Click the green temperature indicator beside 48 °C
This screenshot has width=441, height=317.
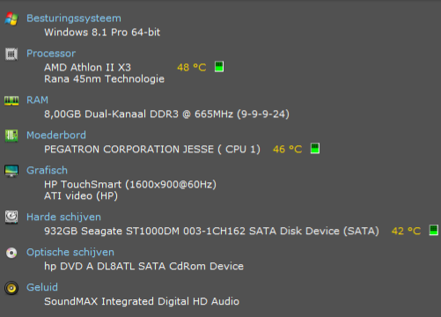219,67
